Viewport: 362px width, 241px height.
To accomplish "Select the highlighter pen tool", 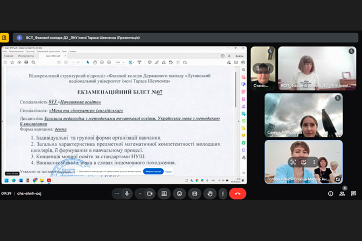I will [x=157, y=63].
